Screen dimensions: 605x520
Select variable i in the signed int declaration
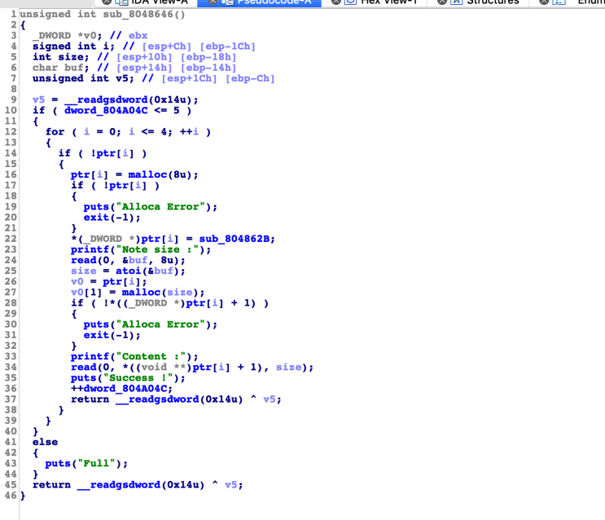106,46
